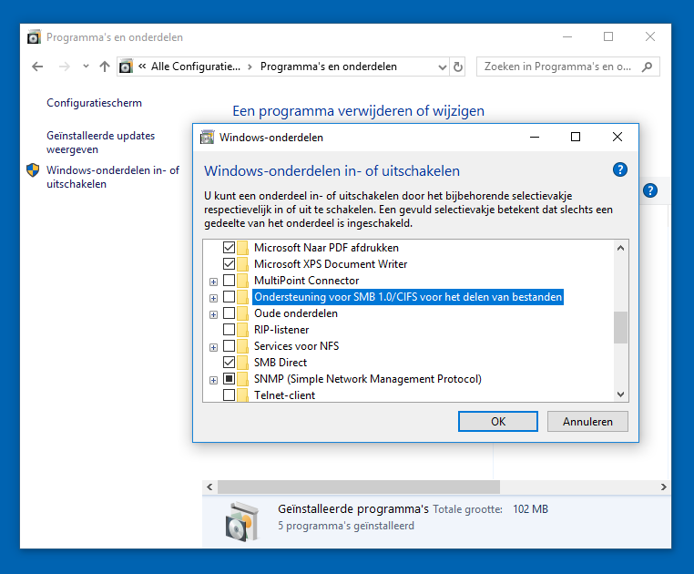The image size is (694, 574).
Task: Click folder icon of MultiPoint Connector
Action: pyautogui.click(x=242, y=280)
